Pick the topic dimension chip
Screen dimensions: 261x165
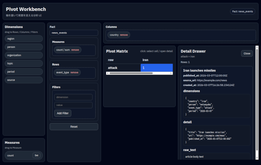24,64
